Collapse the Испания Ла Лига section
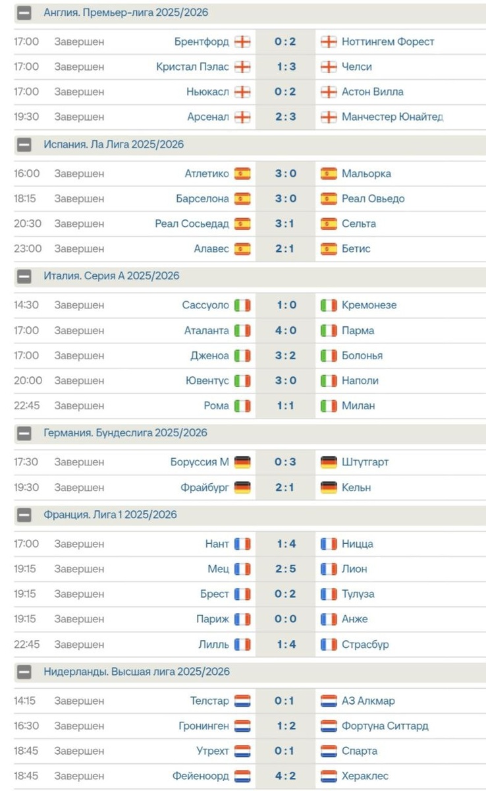486x791 pixels. pyautogui.click(x=24, y=144)
